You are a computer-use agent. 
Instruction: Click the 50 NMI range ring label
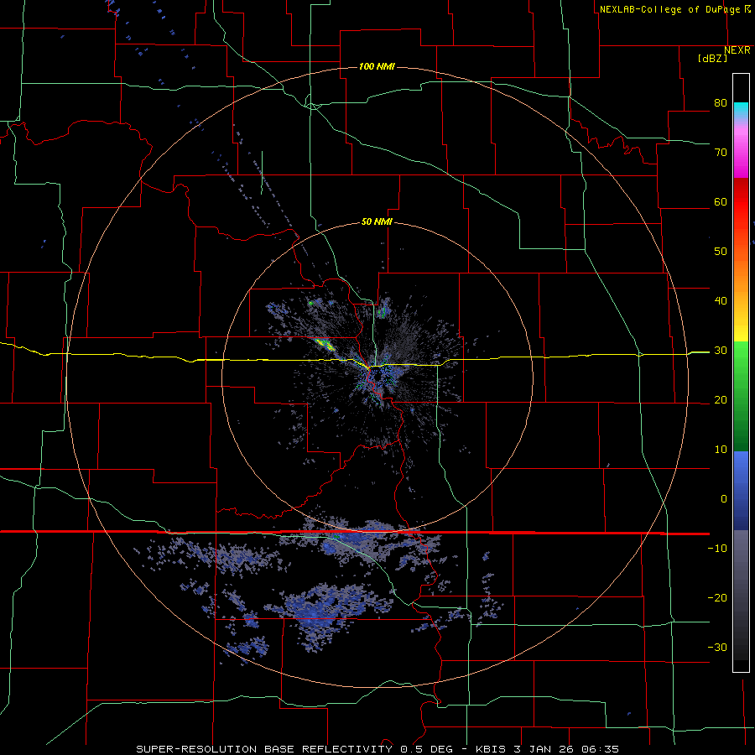377,222
